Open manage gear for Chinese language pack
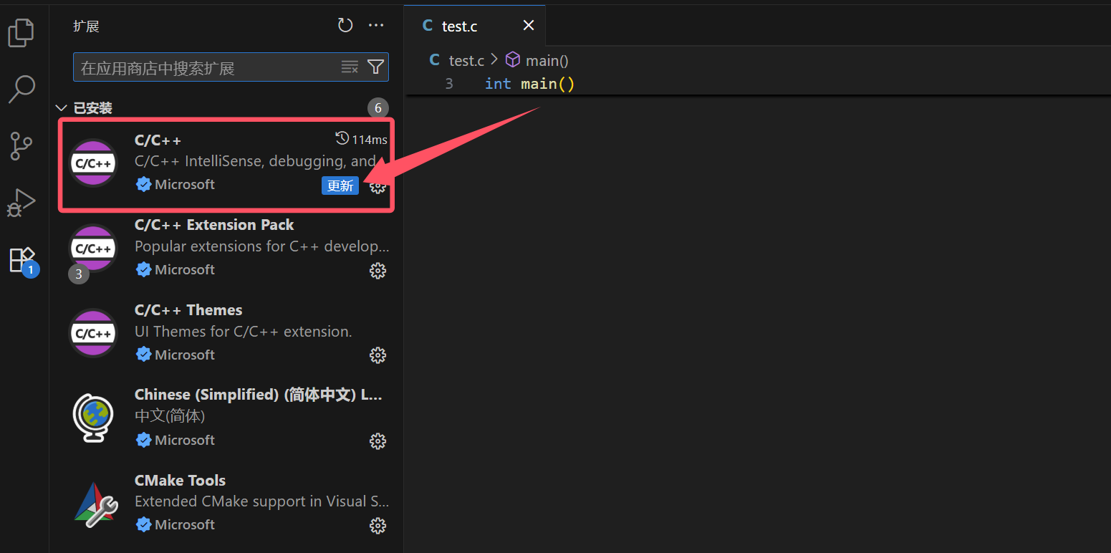 pos(377,441)
